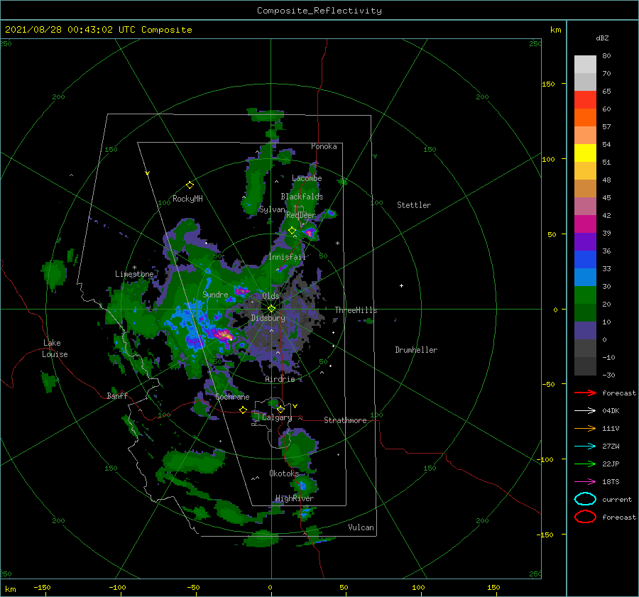
Task: Click the Innisfail town label
Action: 287,257
